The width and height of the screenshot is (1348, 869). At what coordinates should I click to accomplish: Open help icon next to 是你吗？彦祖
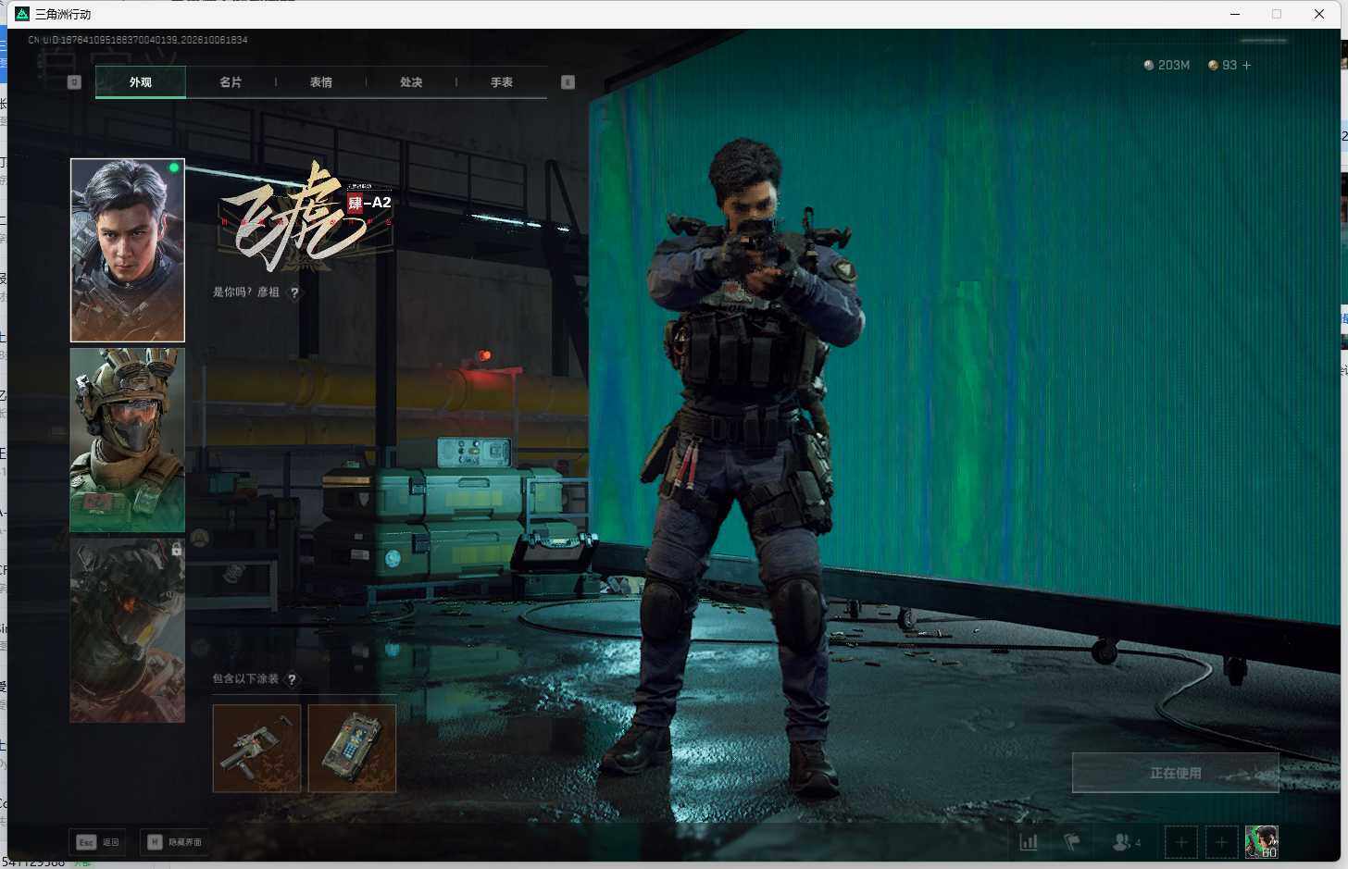(294, 292)
